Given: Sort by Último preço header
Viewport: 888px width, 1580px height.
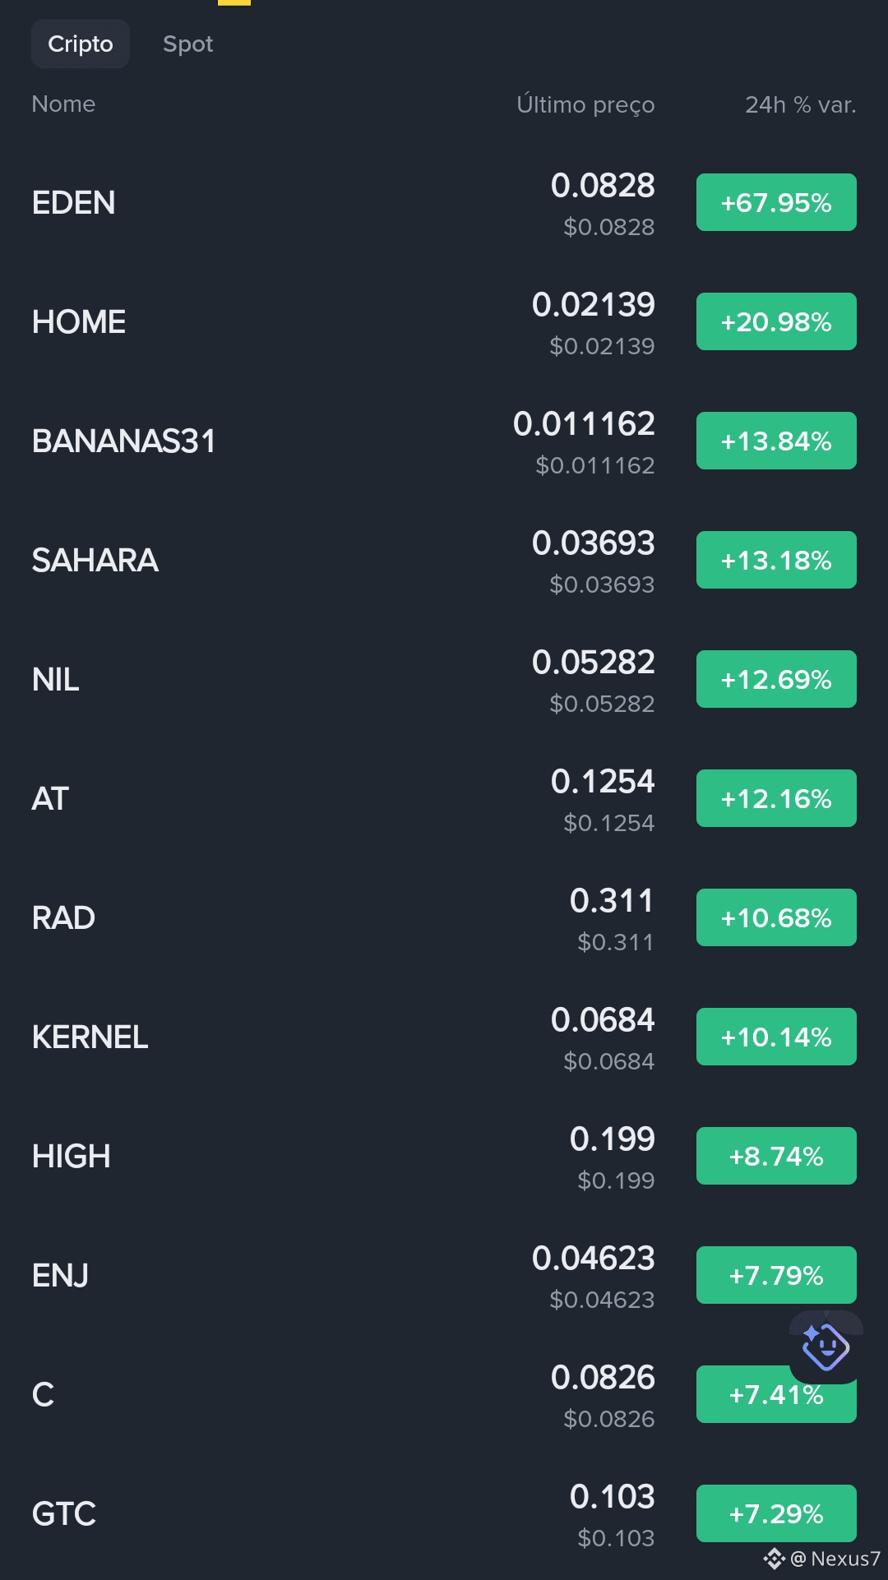Looking at the screenshot, I should click(585, 104).
